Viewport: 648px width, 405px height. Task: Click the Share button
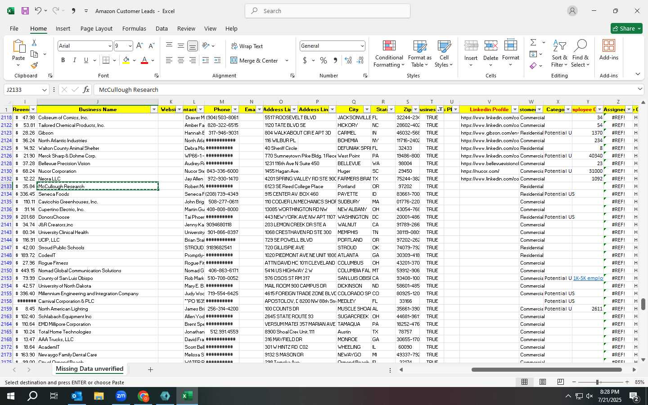(x=626, y=28)
